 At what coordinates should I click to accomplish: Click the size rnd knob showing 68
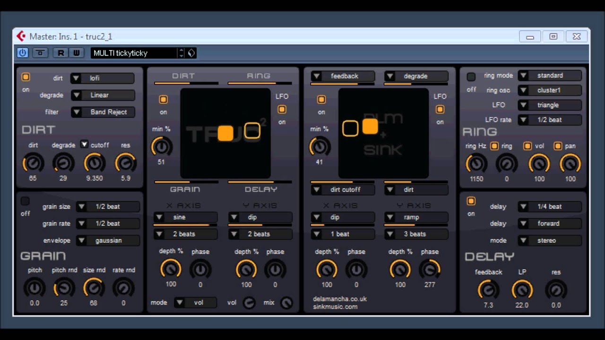pyautogui.click(x=94, y=288)
